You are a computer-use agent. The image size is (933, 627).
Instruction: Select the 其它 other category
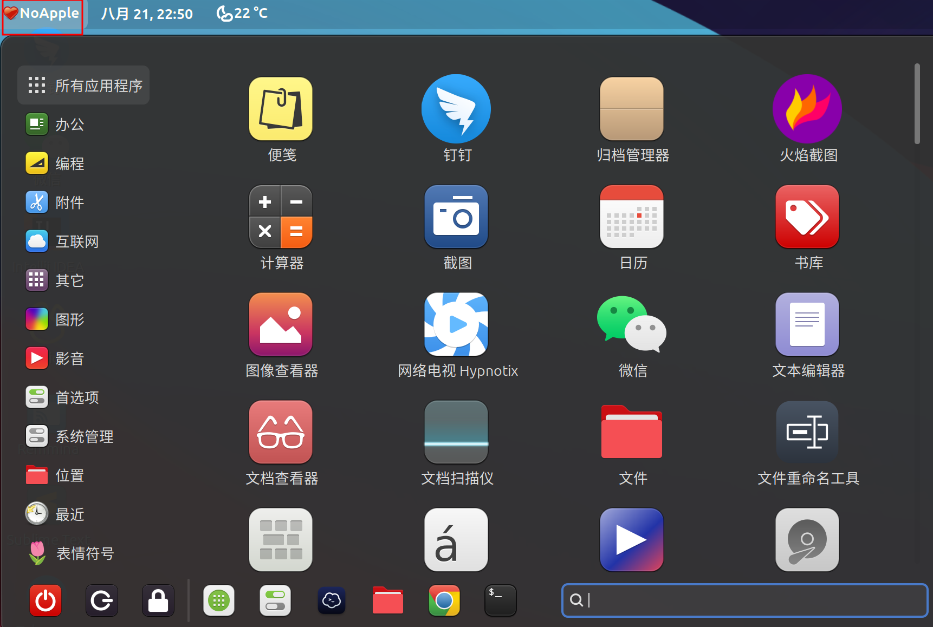[83, 280]
